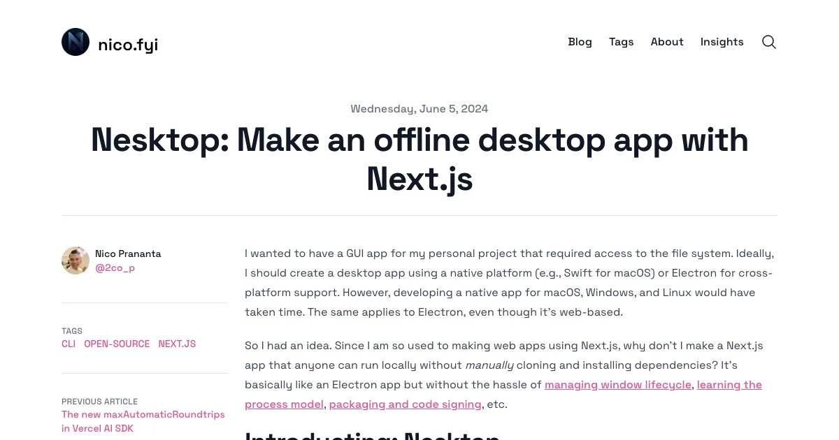Open Insights in the header navigation
The image size is (839, 440).
tap(722, 42)
